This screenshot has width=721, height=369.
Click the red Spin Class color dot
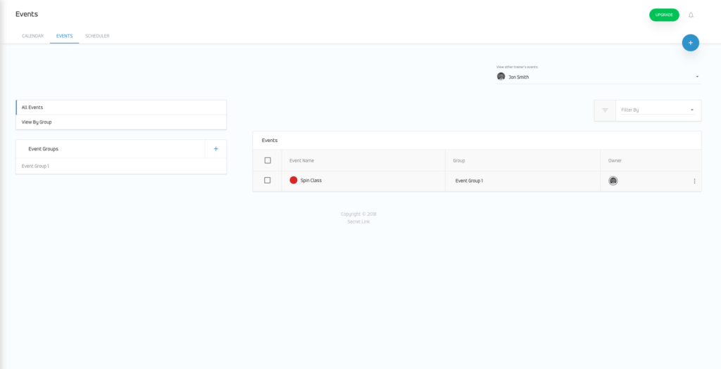294,181
